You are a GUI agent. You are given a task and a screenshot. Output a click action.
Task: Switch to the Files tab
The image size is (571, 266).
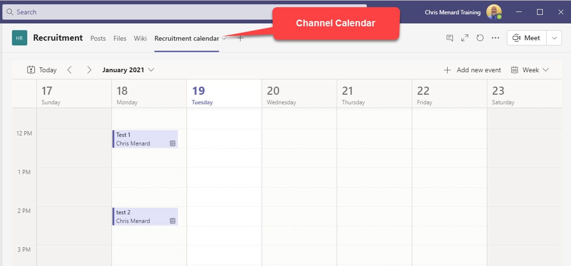pos(120,38)
